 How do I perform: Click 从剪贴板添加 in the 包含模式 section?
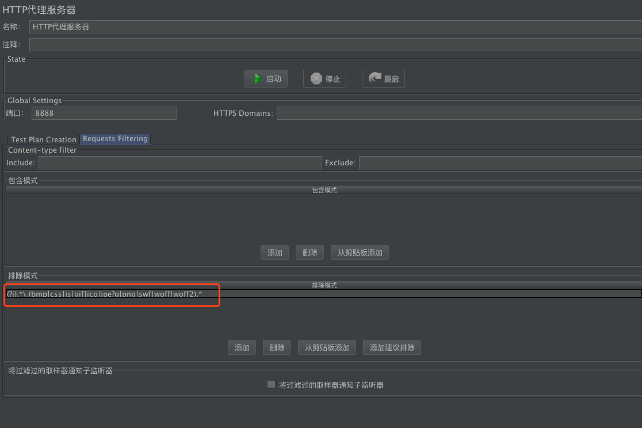point(360,252)
